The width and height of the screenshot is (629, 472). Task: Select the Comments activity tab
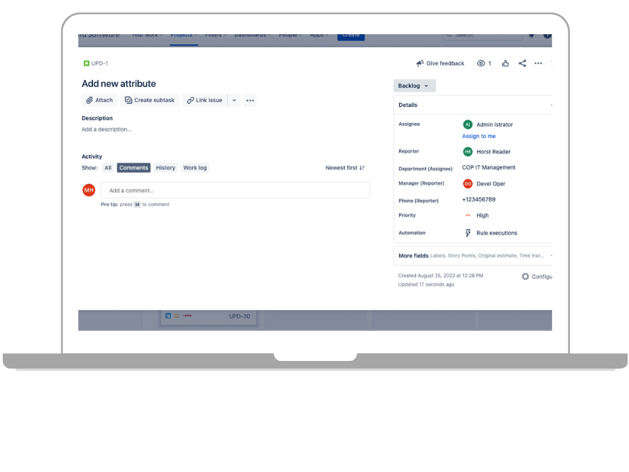(x=133, y=167)
